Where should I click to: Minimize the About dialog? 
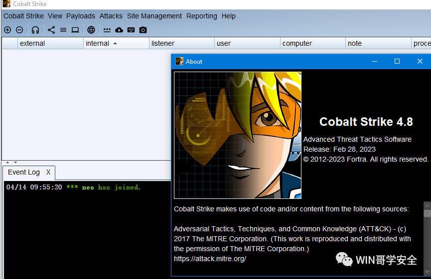tap(375, 62)
